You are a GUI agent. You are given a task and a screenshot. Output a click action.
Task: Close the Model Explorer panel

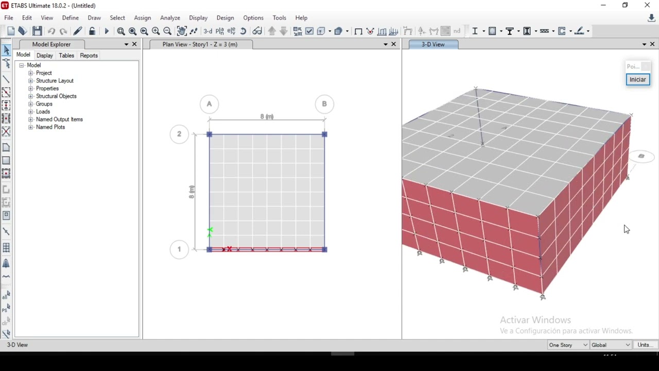point(134,44)
